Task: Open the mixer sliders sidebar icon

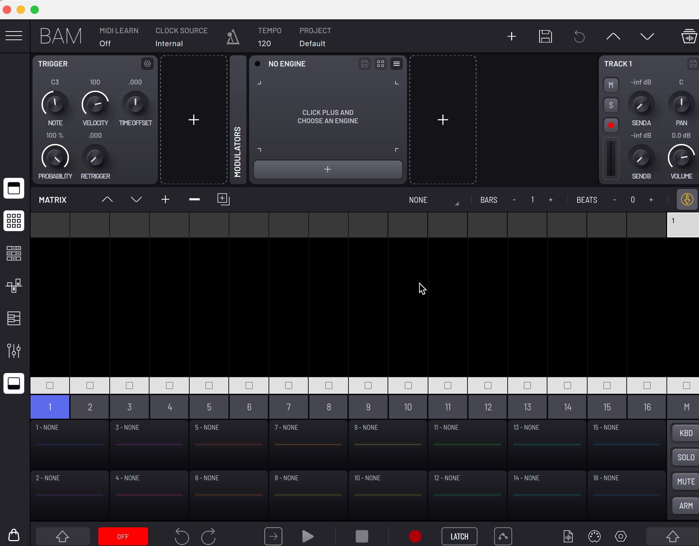Action: point(14,351)
